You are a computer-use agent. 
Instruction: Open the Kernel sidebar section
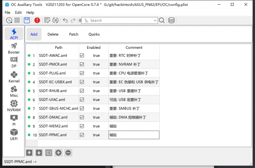pos(14,77)
